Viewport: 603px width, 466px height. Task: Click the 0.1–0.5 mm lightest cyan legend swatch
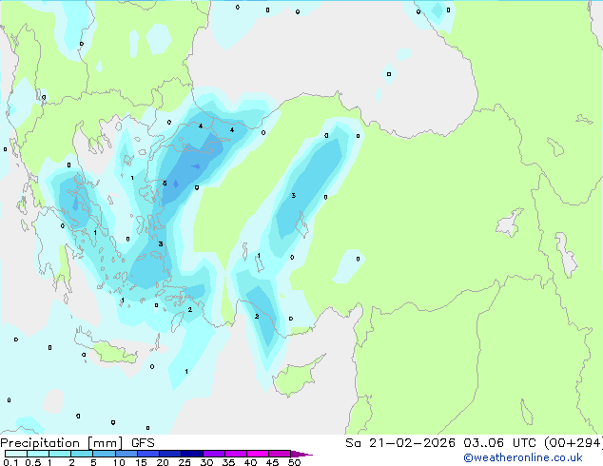(x=16, y=454)
